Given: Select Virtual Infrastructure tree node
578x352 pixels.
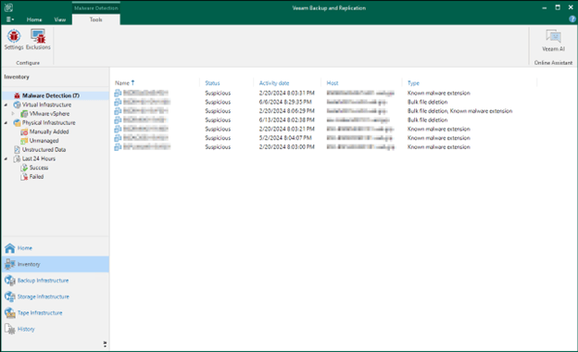Looking at the screenshot, I should [x=46, y=105].
